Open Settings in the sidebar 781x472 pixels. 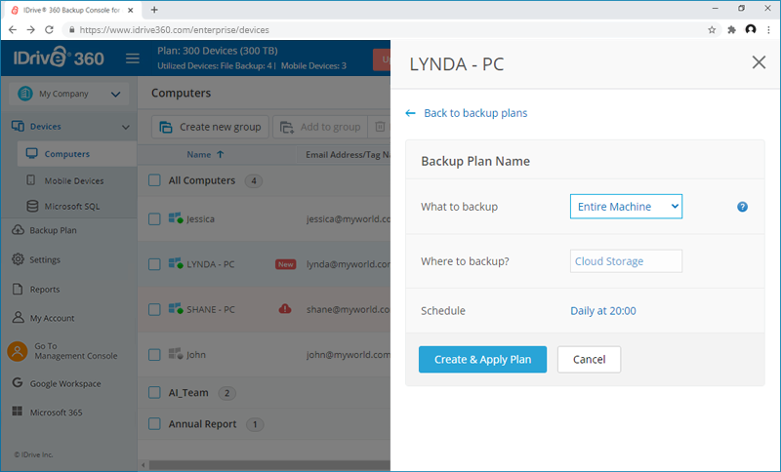[45, 259]
